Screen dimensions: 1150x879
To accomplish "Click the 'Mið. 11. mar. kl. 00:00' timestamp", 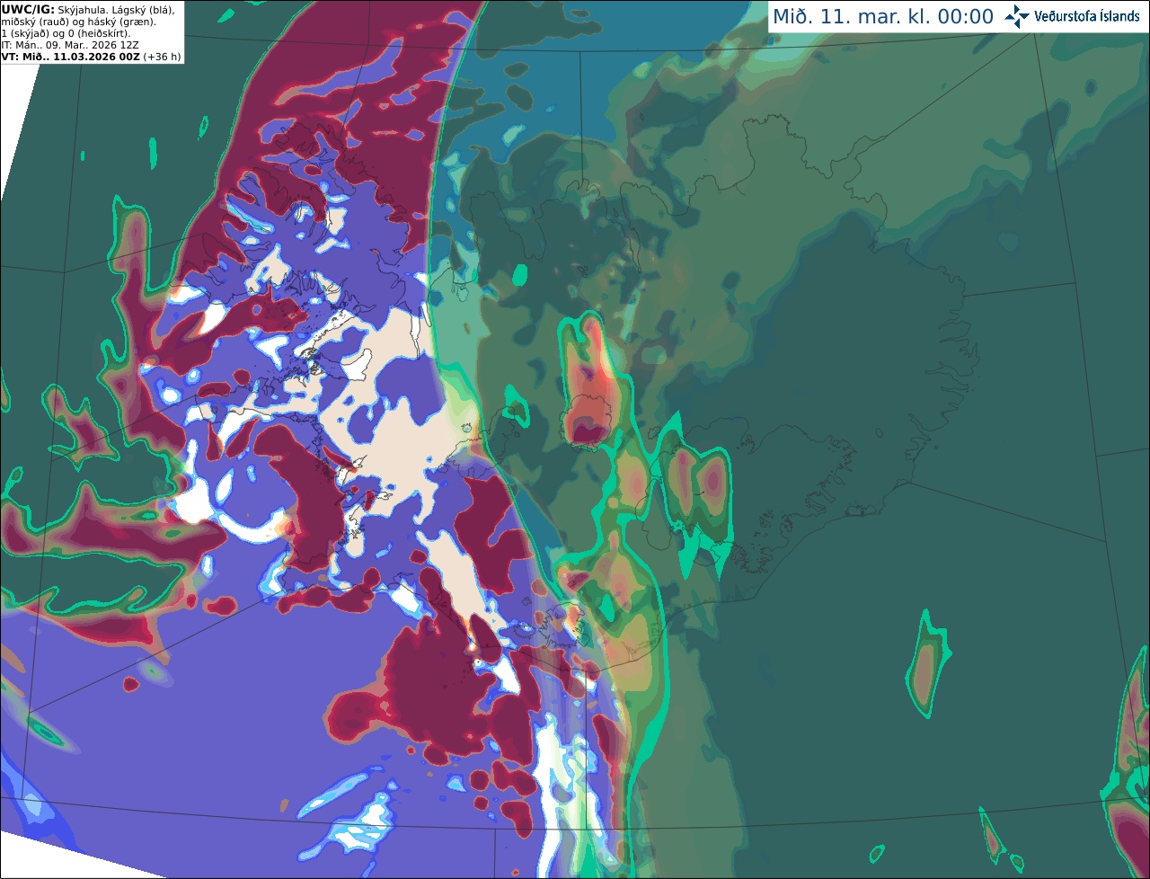I will click(x=883, y=17).
